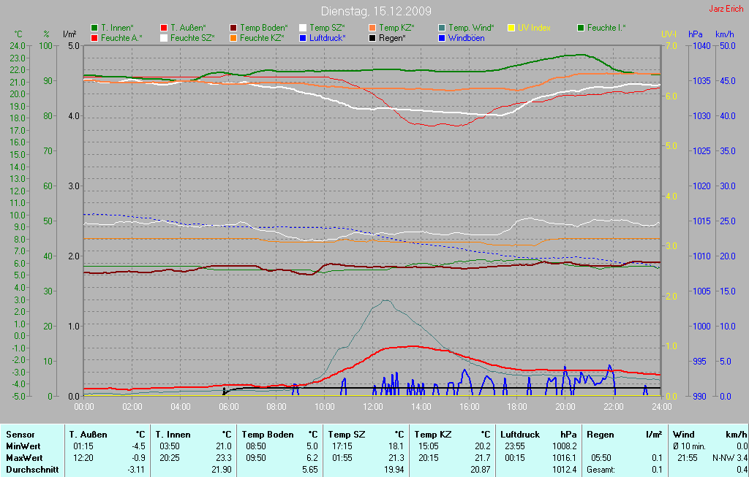The width and height of the screenshot is (749, 477).
Task: Click the teal Temp. Wind legend swatch
Action: click(442, 28)
